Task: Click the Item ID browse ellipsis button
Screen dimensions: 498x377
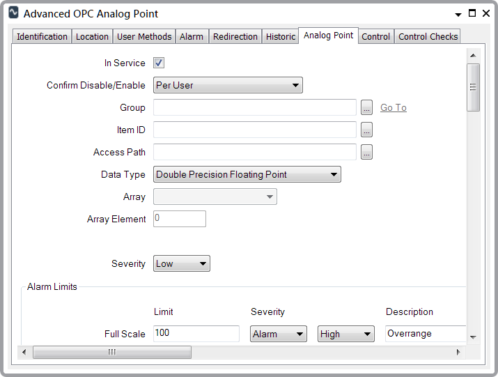Action: 367,130
